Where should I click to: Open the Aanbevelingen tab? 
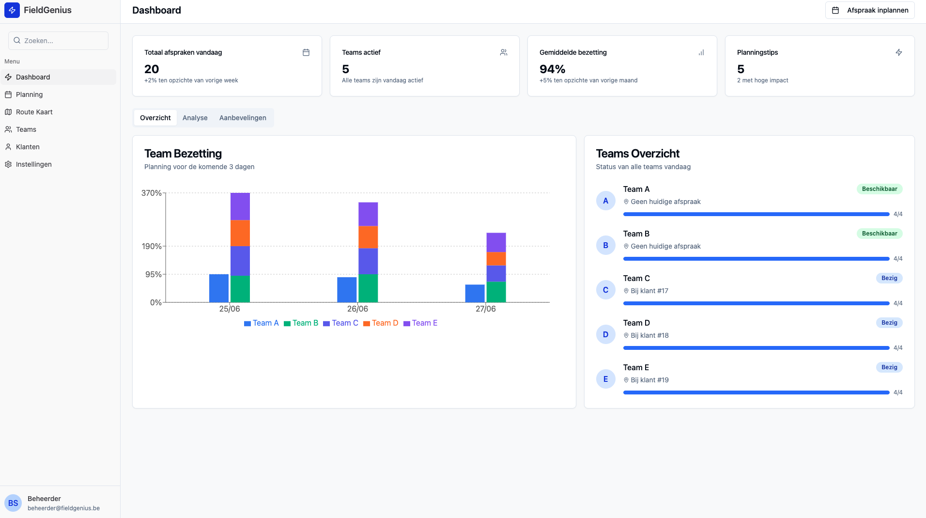tap(243, 118)
